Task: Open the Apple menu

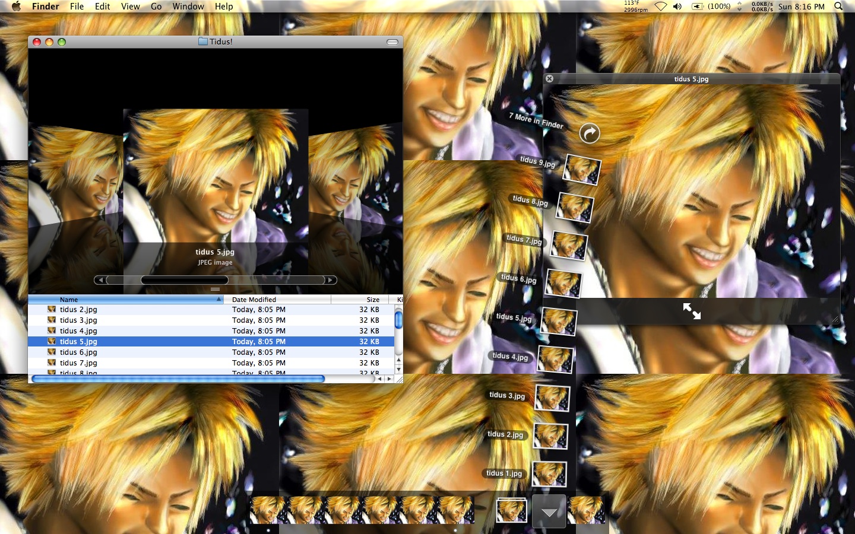Action: [16, 7]
